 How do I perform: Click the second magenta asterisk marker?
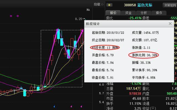(18, 16)
